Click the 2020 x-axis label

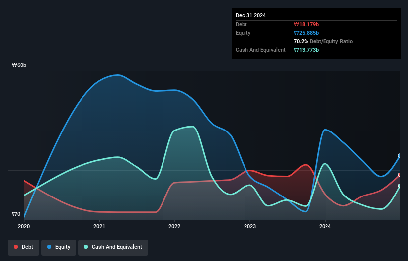tap(24, 226)
